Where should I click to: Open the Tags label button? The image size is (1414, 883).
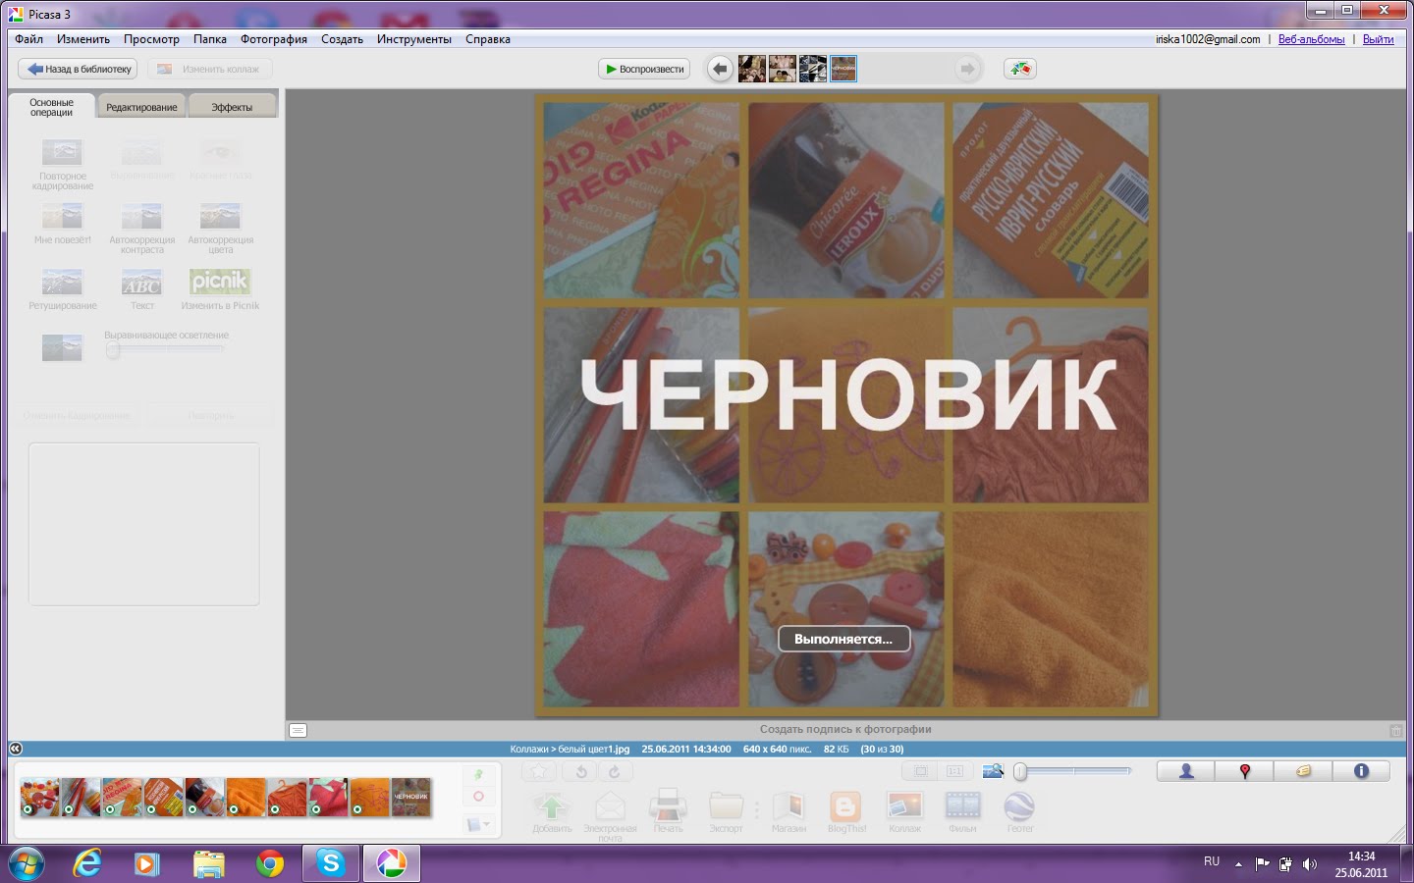click(x=1303, y=771)
